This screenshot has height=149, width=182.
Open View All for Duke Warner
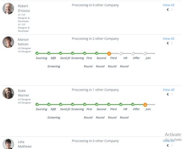pyautogui.click(x=169, y=90)
